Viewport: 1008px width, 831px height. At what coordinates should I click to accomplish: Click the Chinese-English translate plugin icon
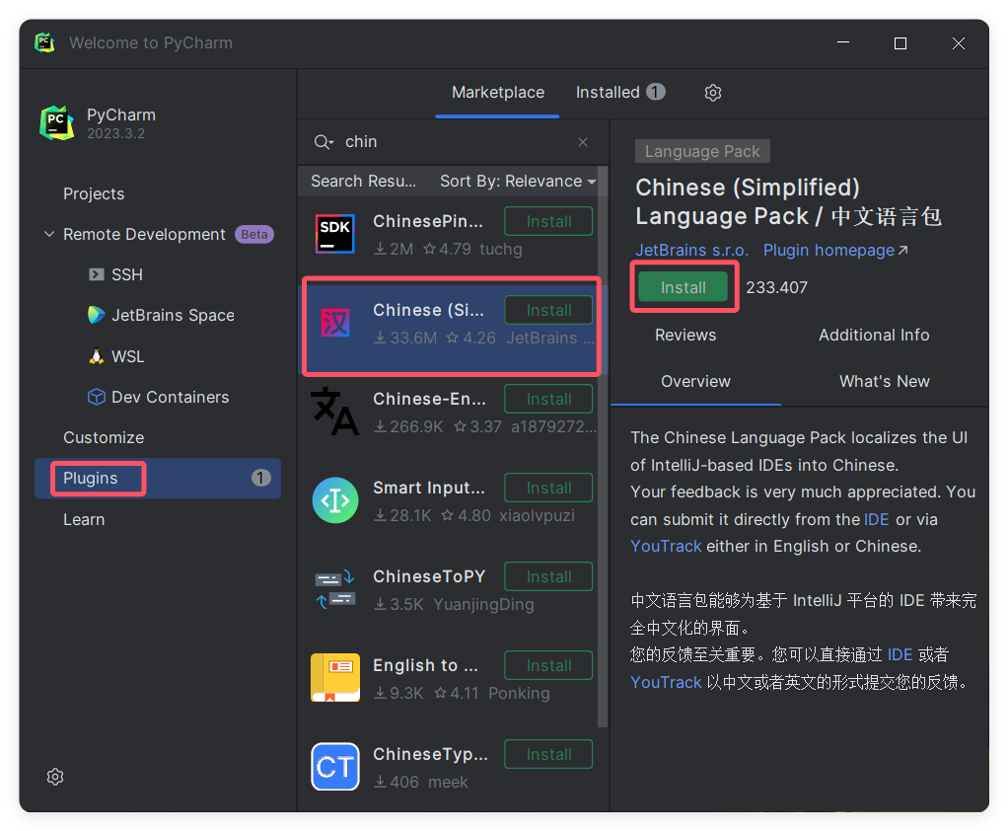[x=335, y=412]
